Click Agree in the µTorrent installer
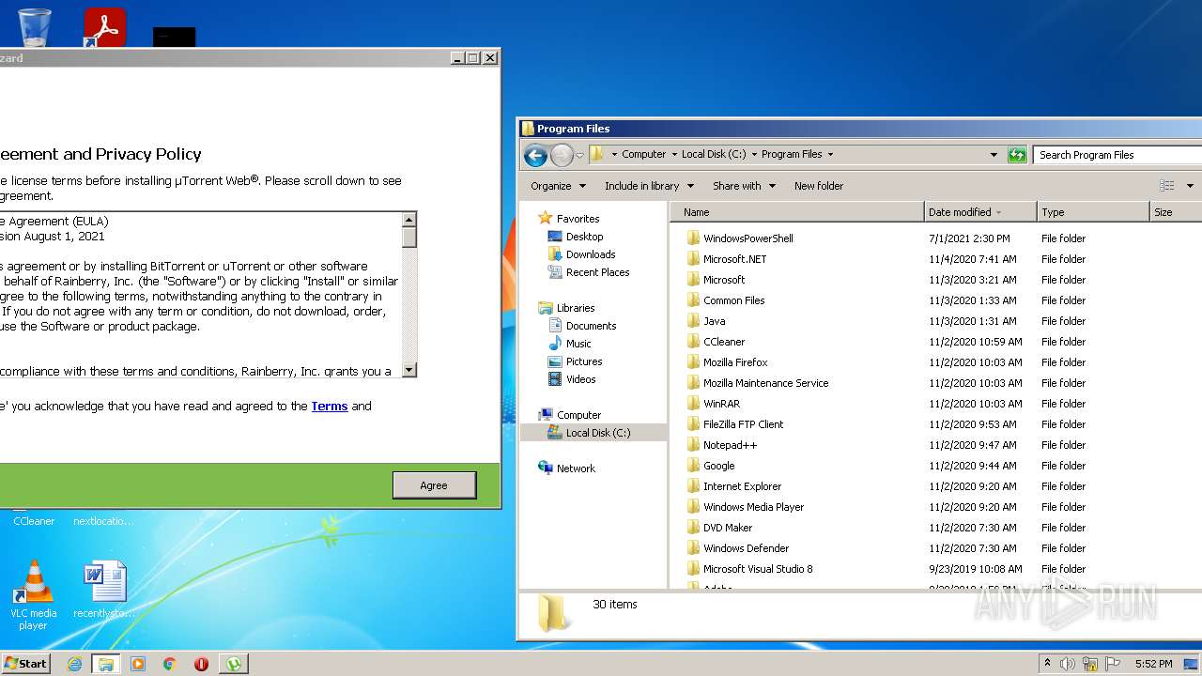 point(434,485)
